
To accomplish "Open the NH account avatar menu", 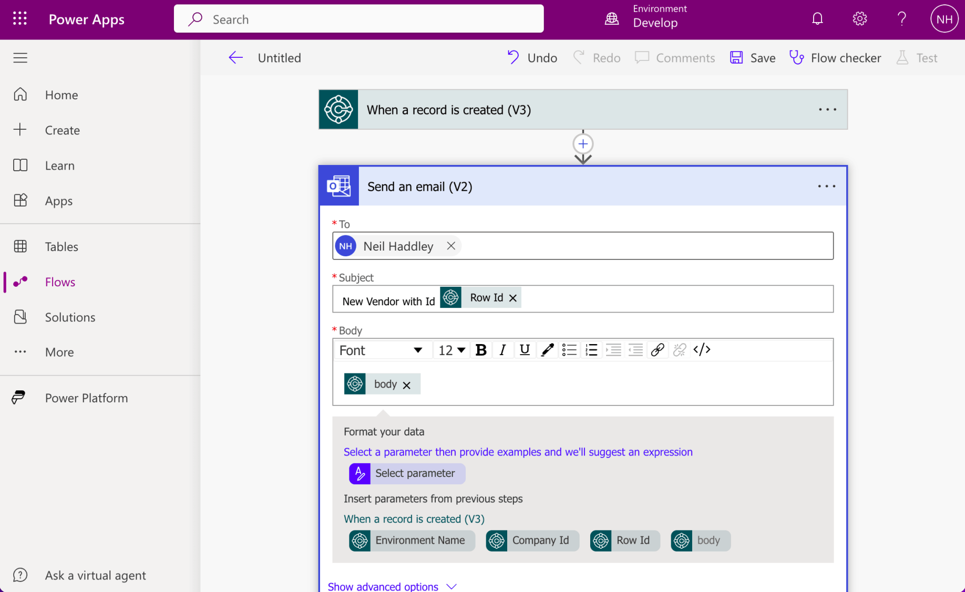I will click(x=944, y=19).
